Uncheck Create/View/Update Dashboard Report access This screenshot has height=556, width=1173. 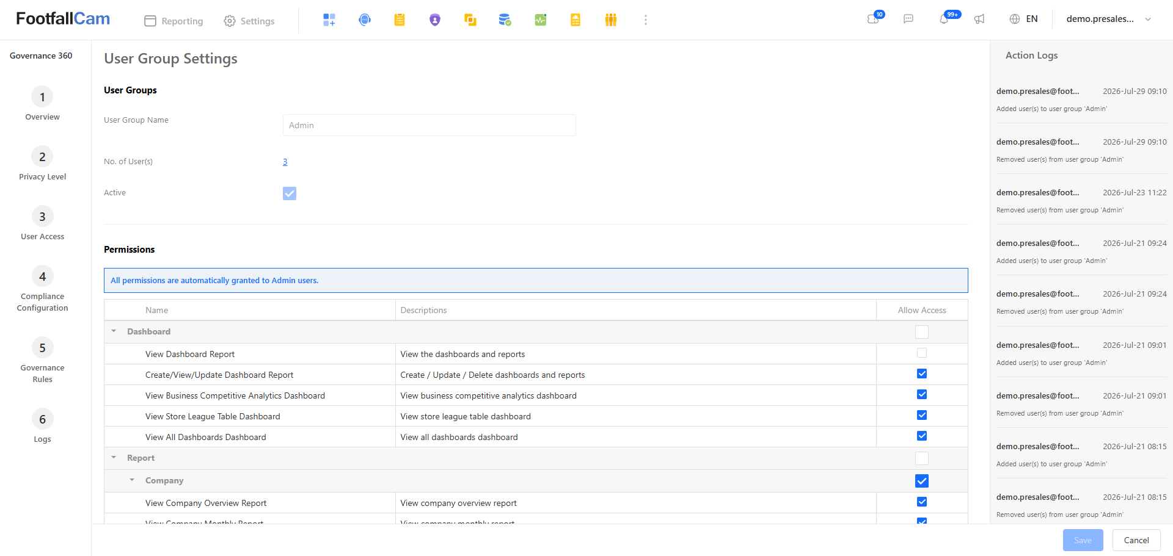922,374
